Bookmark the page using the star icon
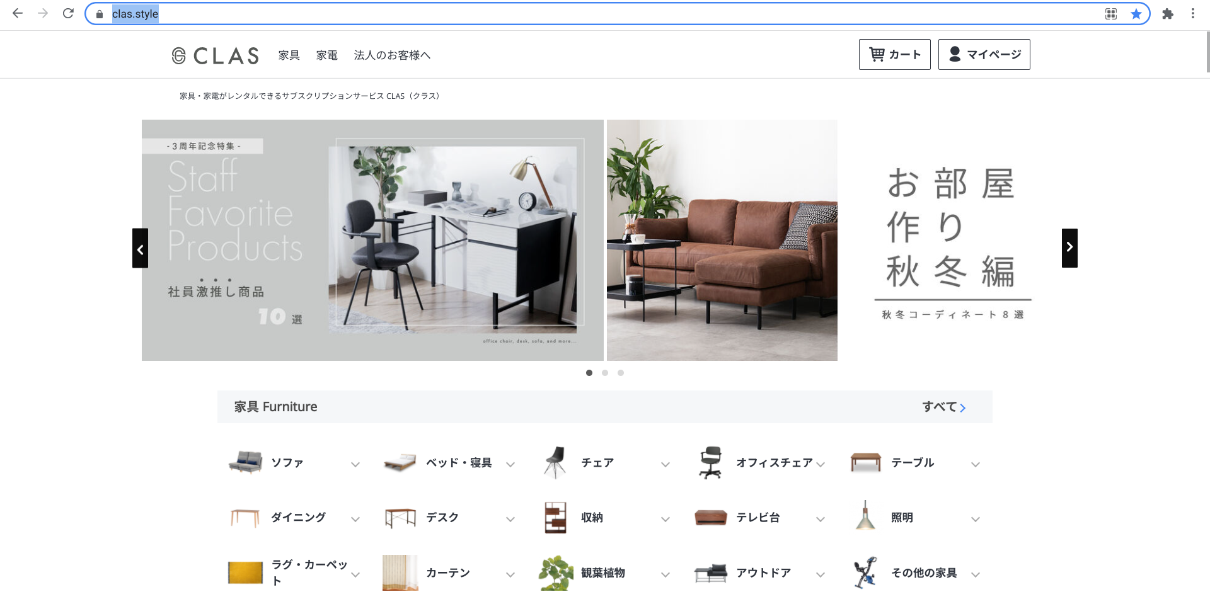 click(x=1136, y=14)
